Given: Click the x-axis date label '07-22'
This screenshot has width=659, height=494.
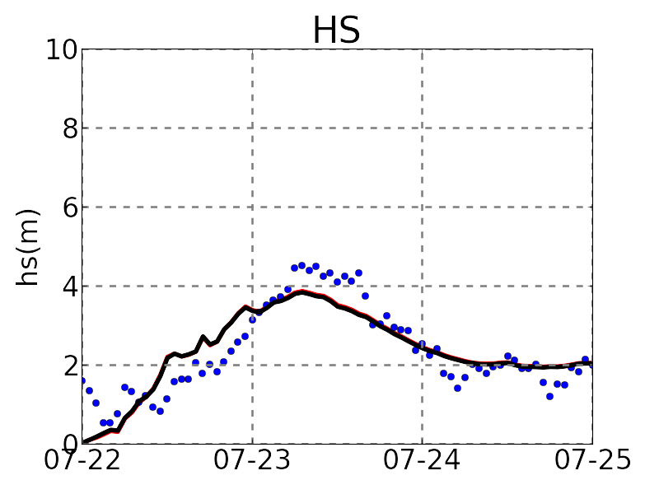Looking at the screenshot, I should tap(82, 459).
